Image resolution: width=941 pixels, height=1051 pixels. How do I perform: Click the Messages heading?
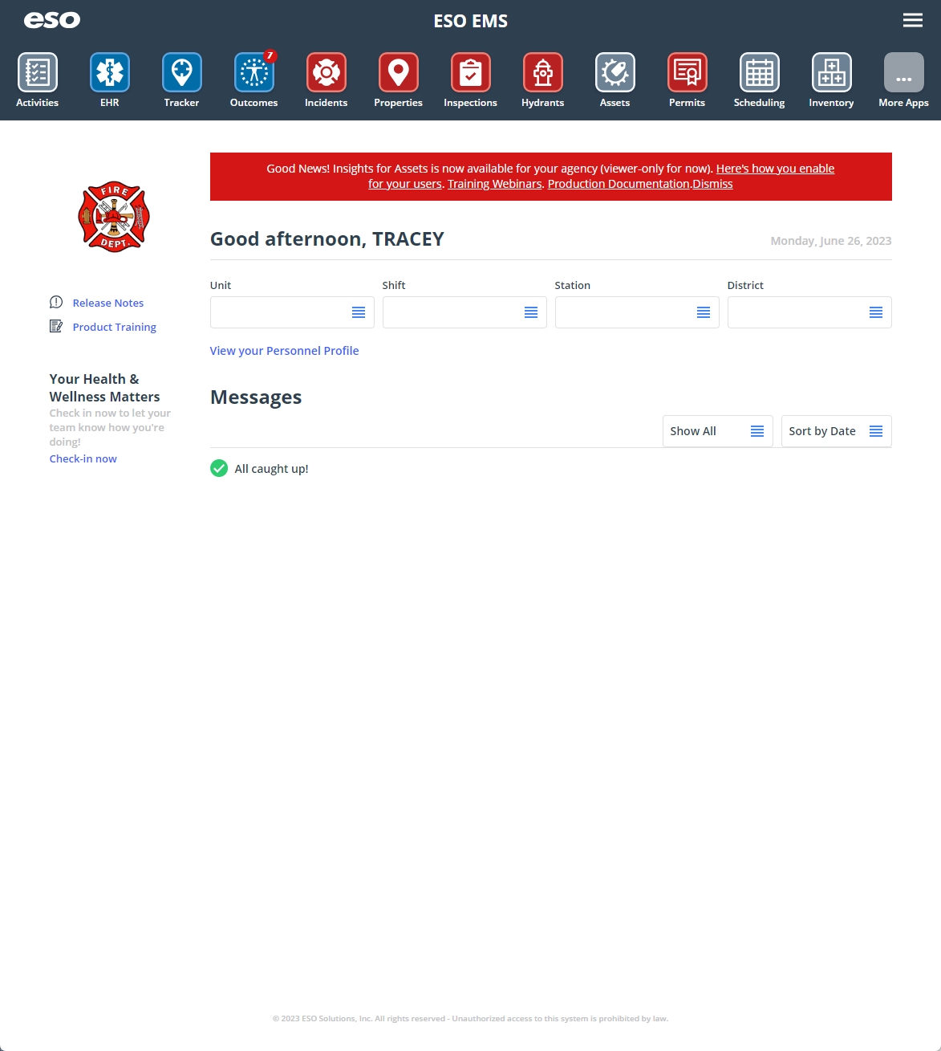pyautogui.click(x=256, y=397)
